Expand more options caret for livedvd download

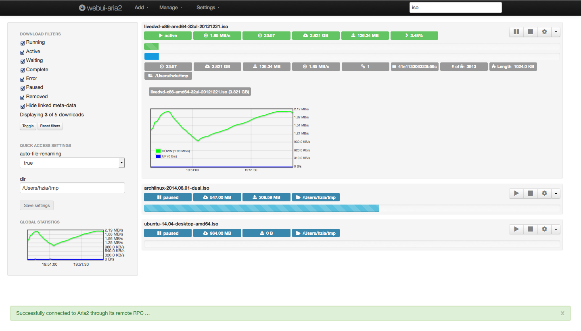(556, 32)
